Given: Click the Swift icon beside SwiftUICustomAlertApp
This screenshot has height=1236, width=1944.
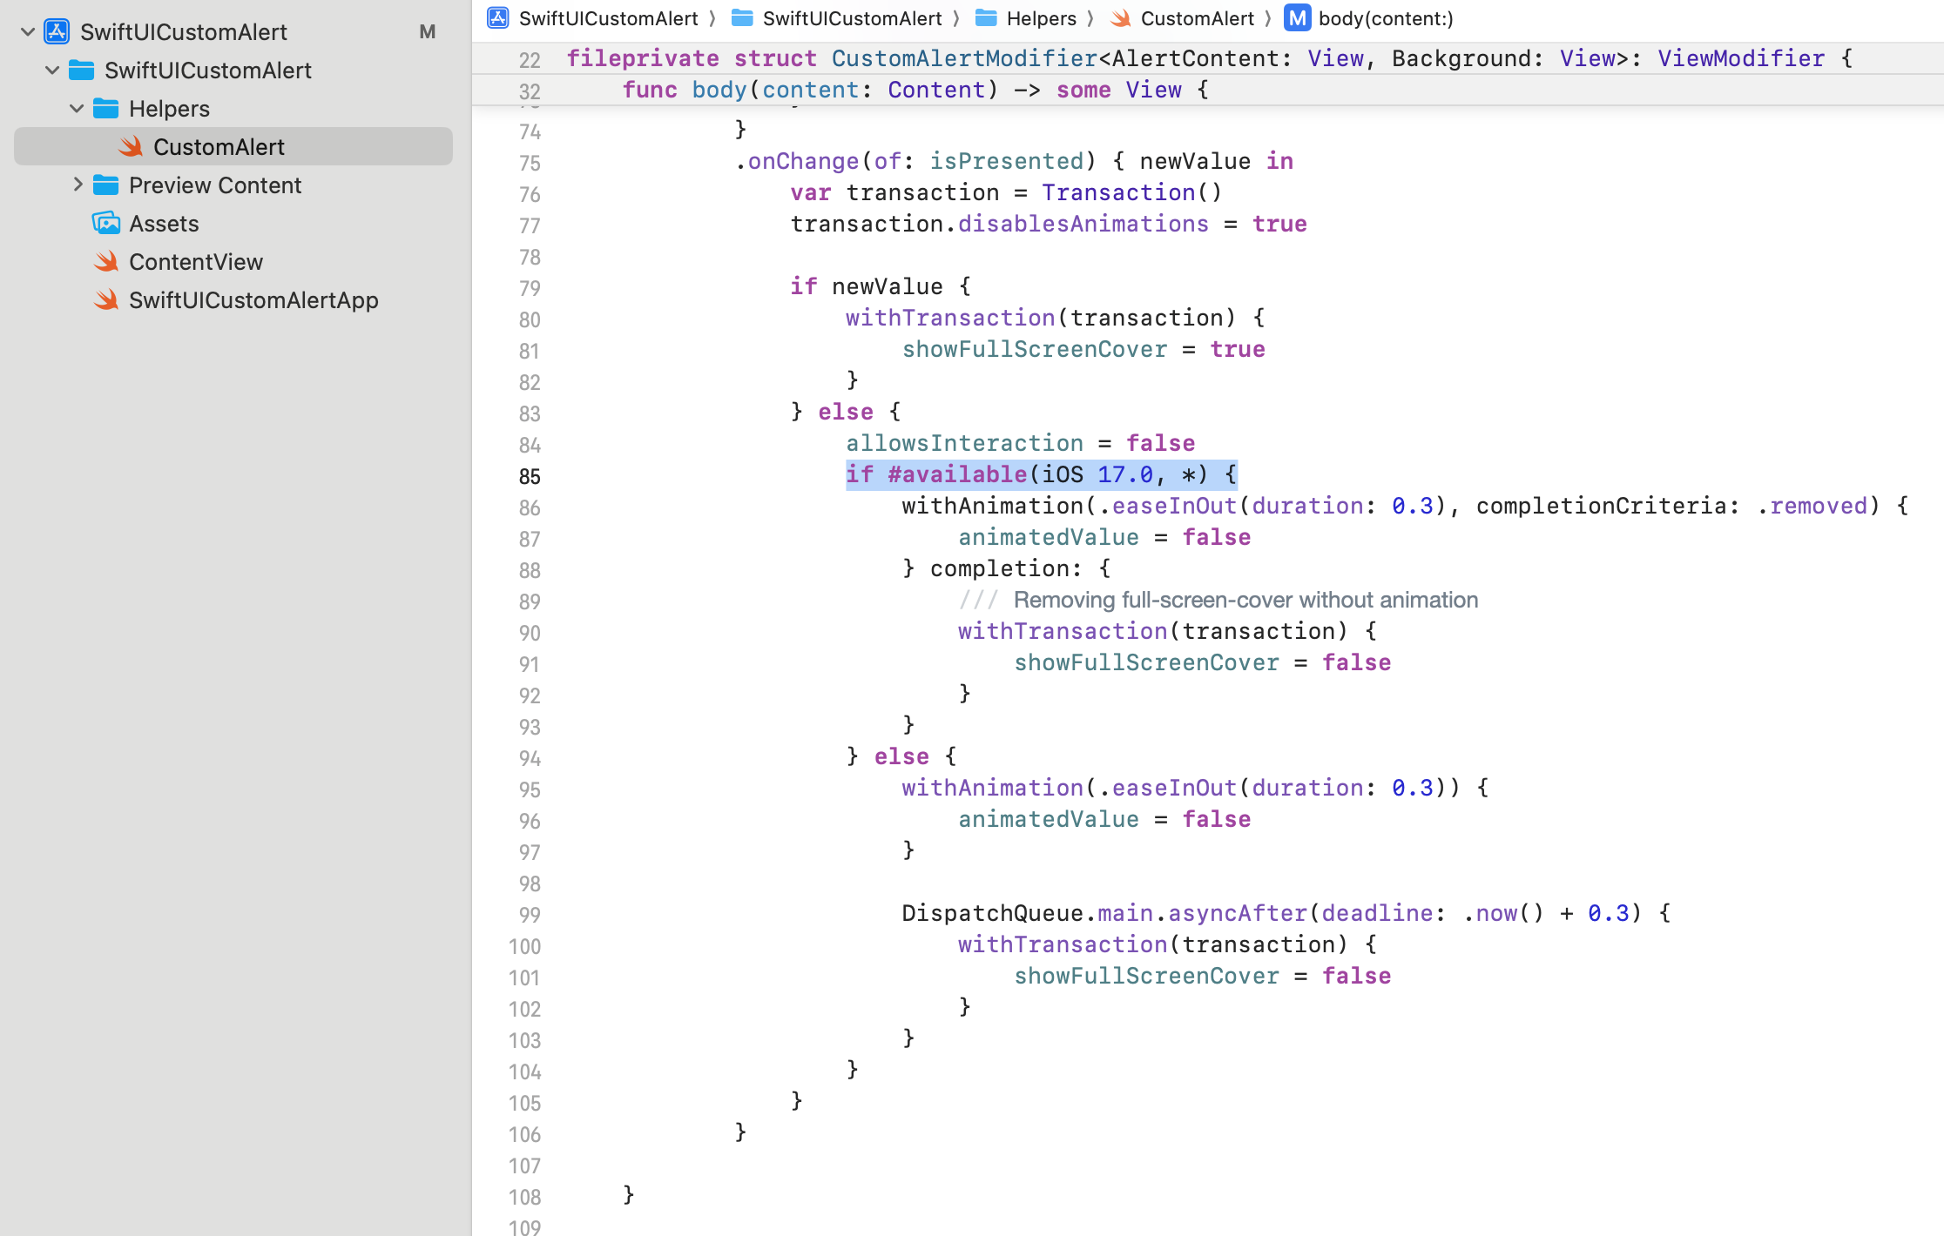Looking at the screenshot, I should click(106, 300).
